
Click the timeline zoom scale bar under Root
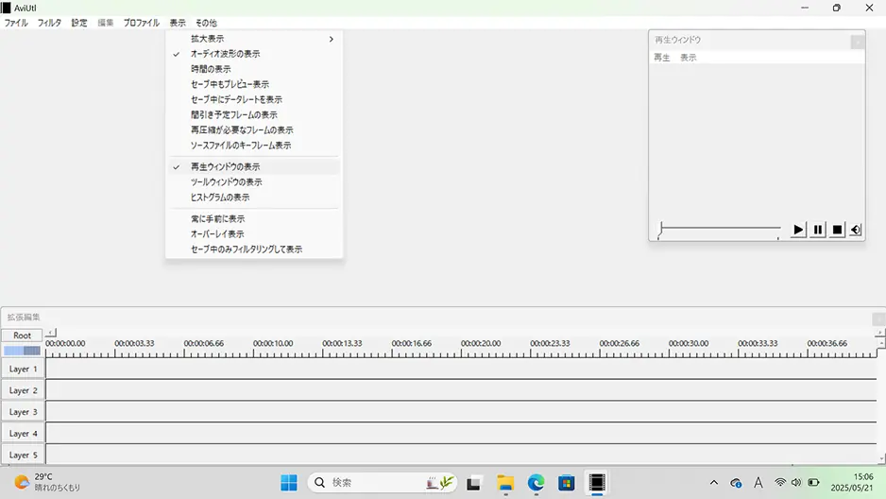[x=22, y=351]
